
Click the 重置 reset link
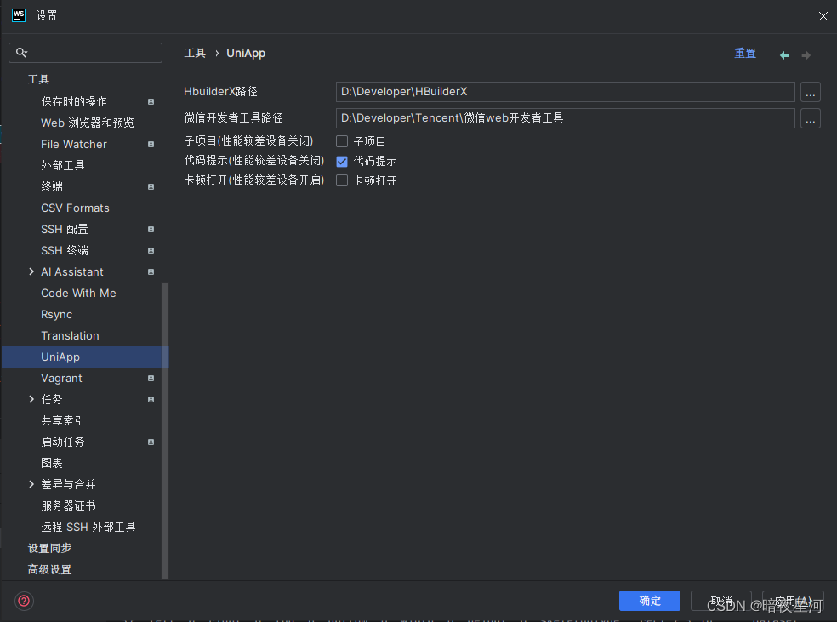click(745, 53)
